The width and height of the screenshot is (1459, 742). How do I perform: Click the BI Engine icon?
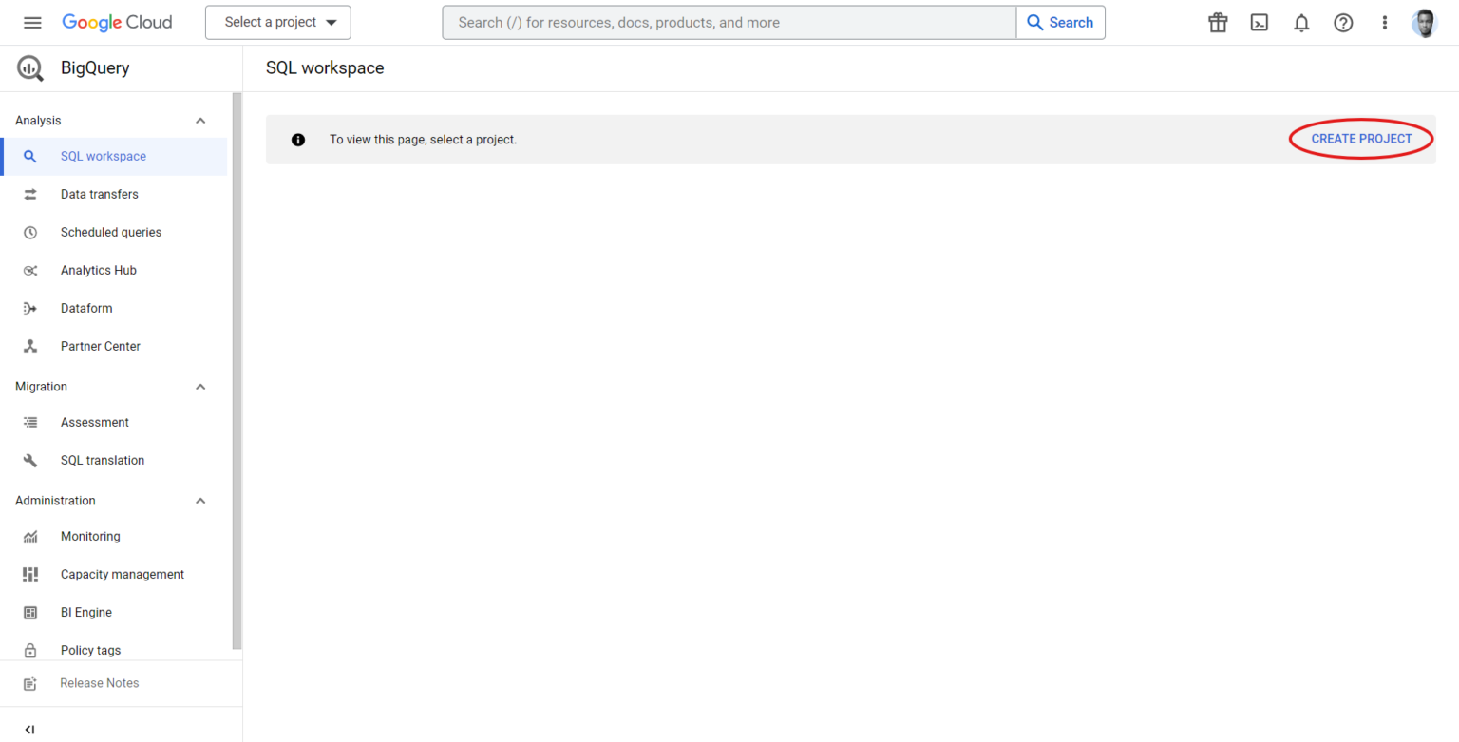(30, 612)
